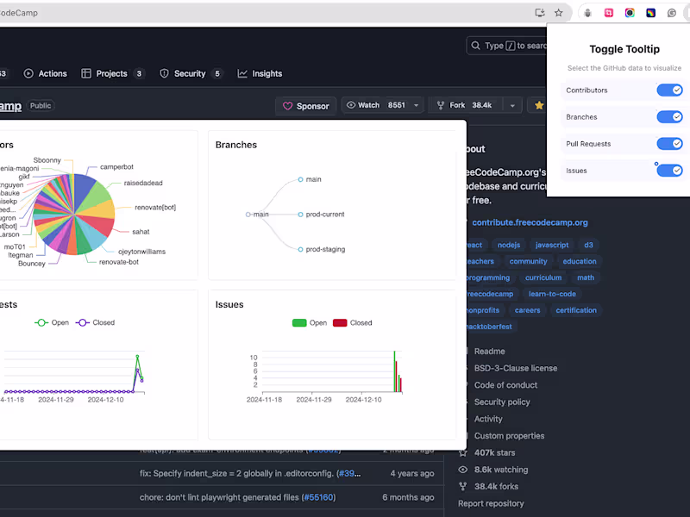Click the Watch eye icon
The width and height of the screenshot is (690, 517).
pos(353,104)
